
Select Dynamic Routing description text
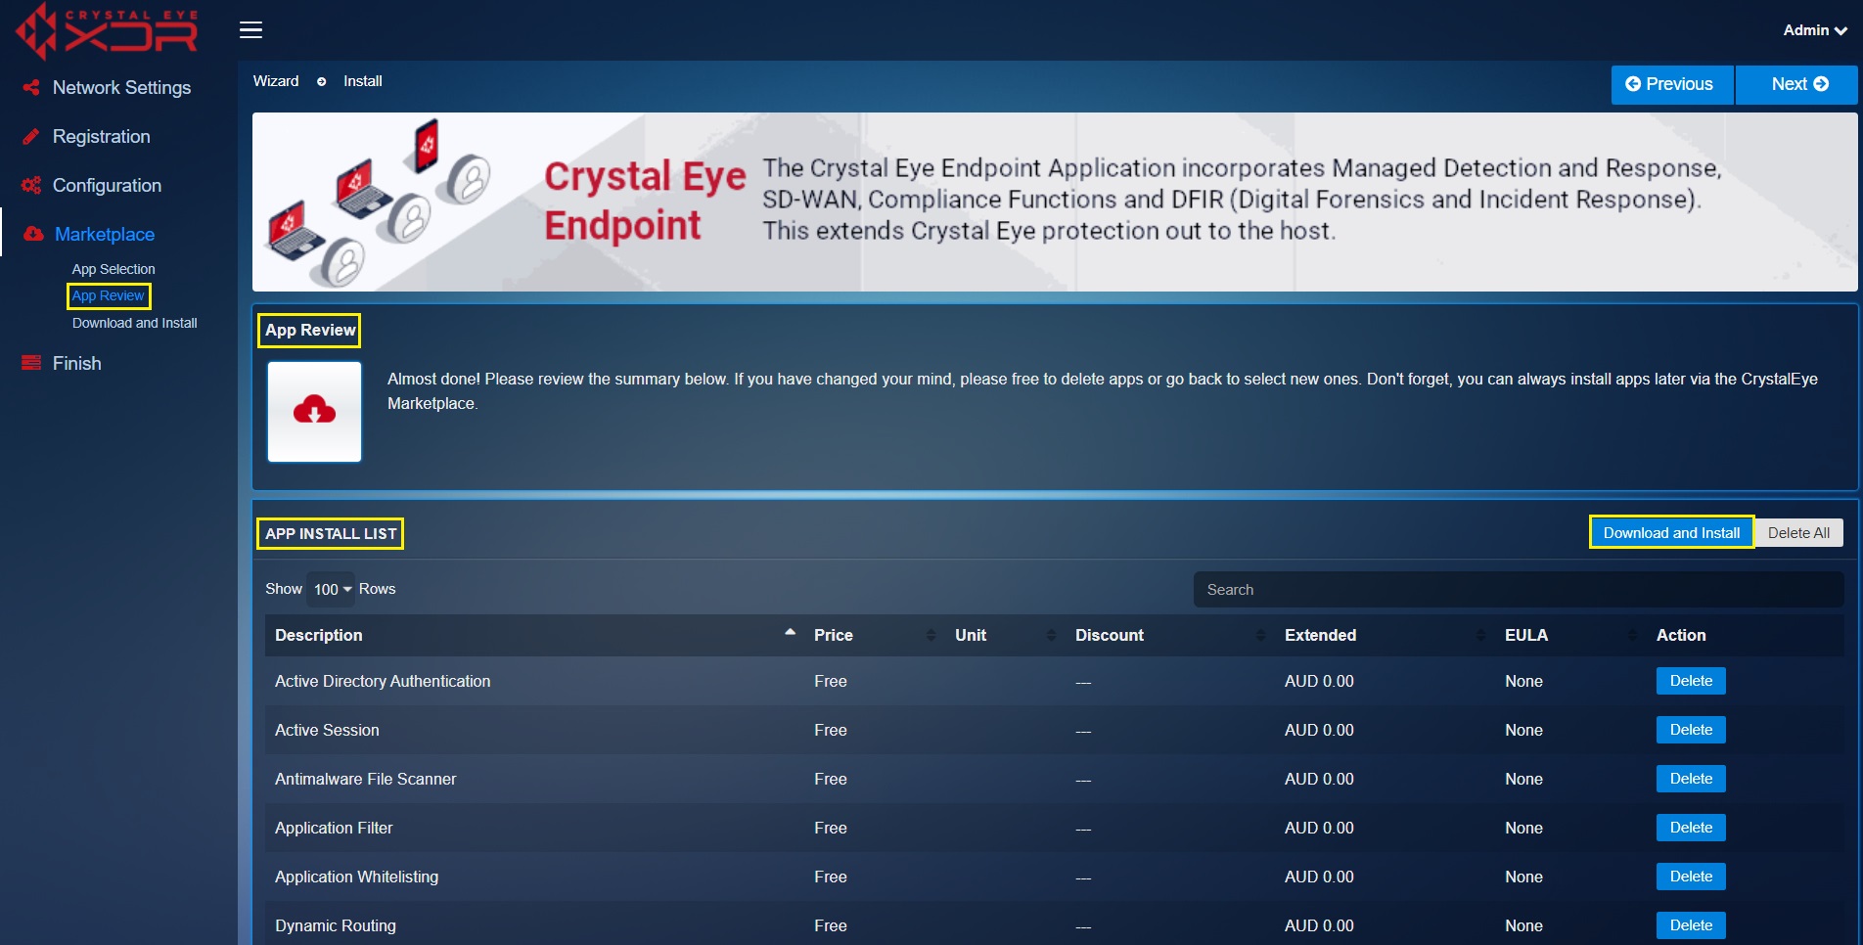coord(335,925)
